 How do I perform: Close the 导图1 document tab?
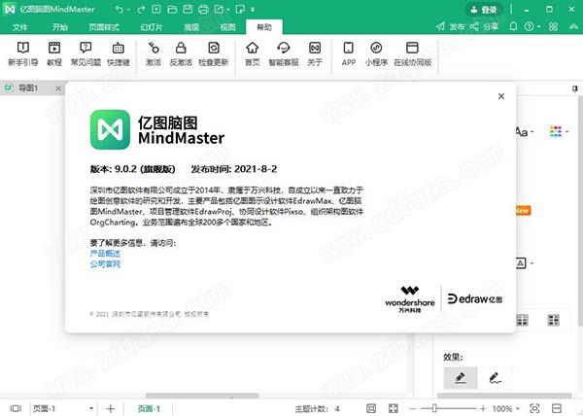[x=58, y=88]
